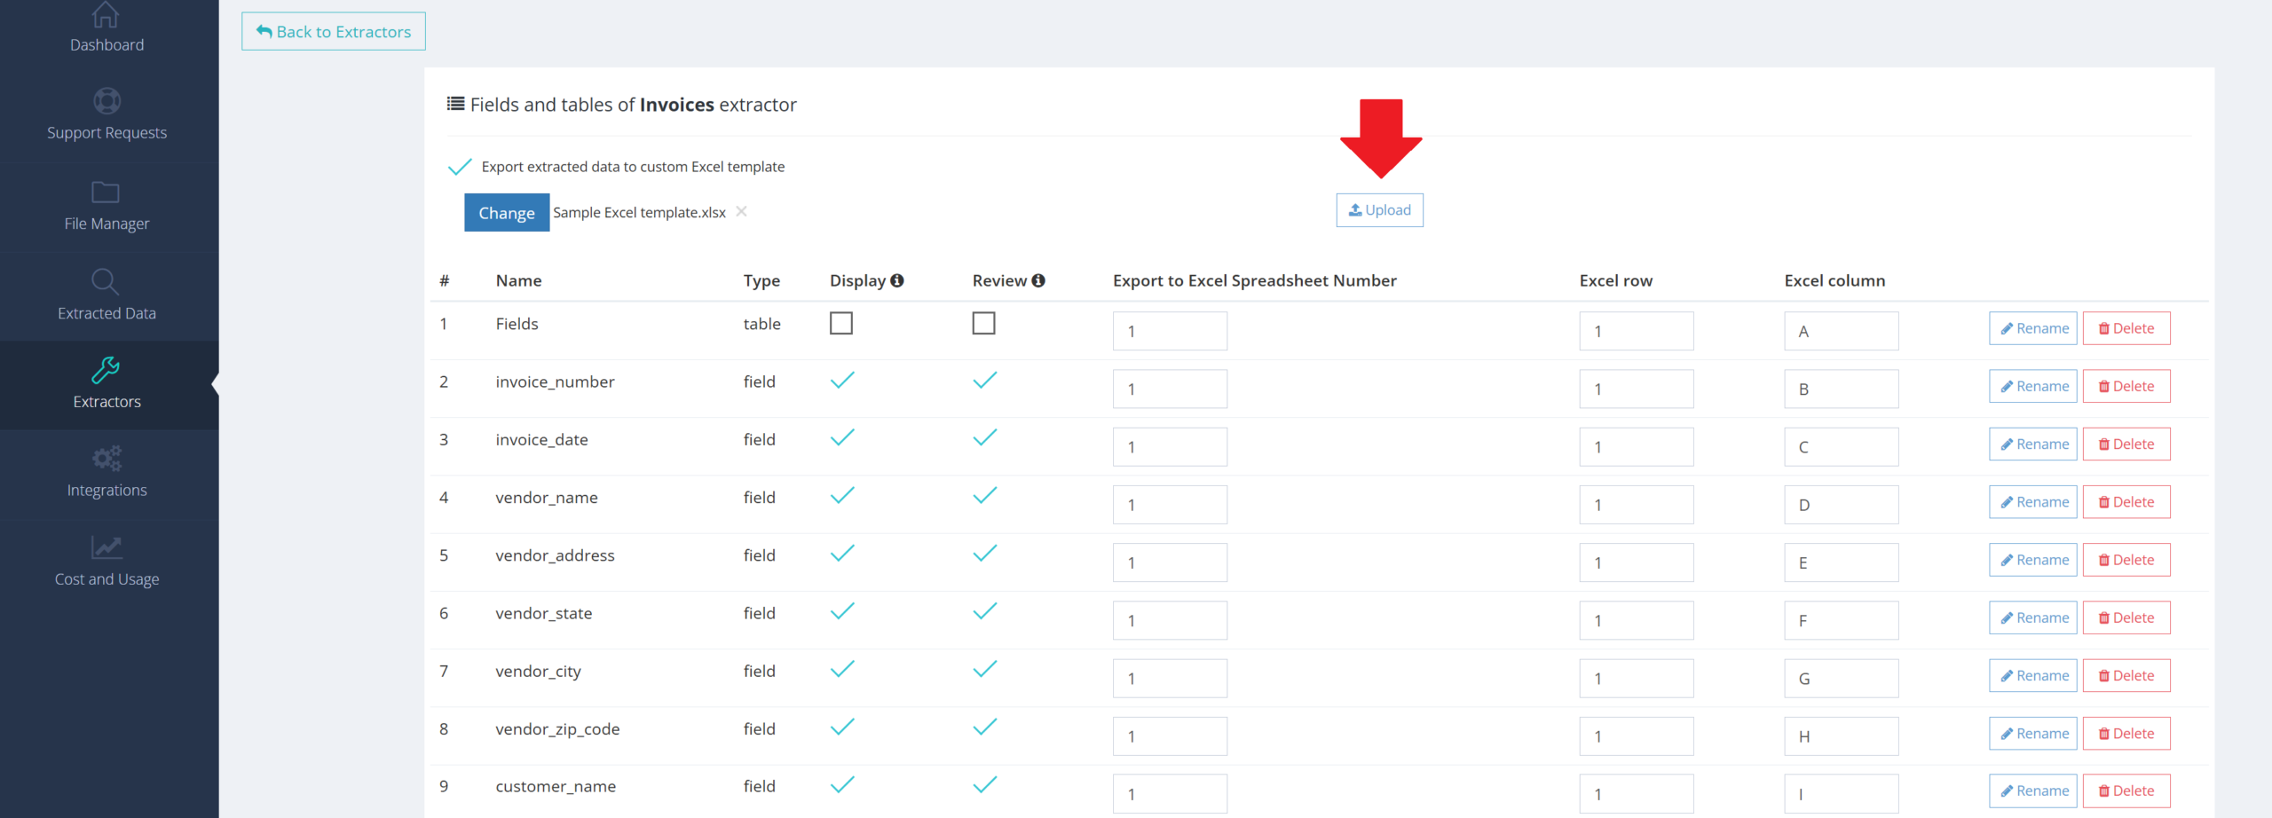This screenshot has width=2272, height=818.
Task: Open File Manager folder icon
Action: [106, 193]
